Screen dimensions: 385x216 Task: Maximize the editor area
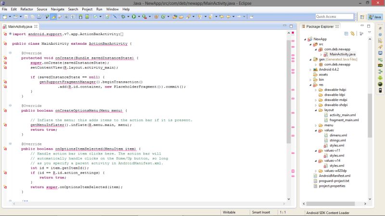click(x=291, y=26)
